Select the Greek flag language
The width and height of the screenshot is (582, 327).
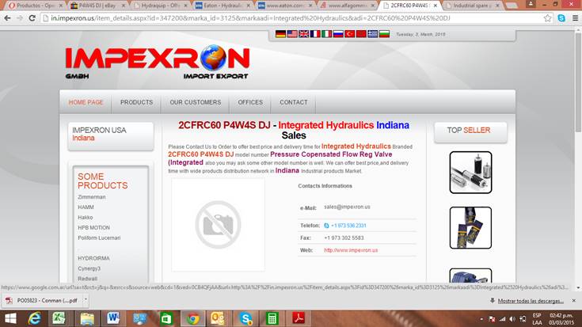[373, 34]
